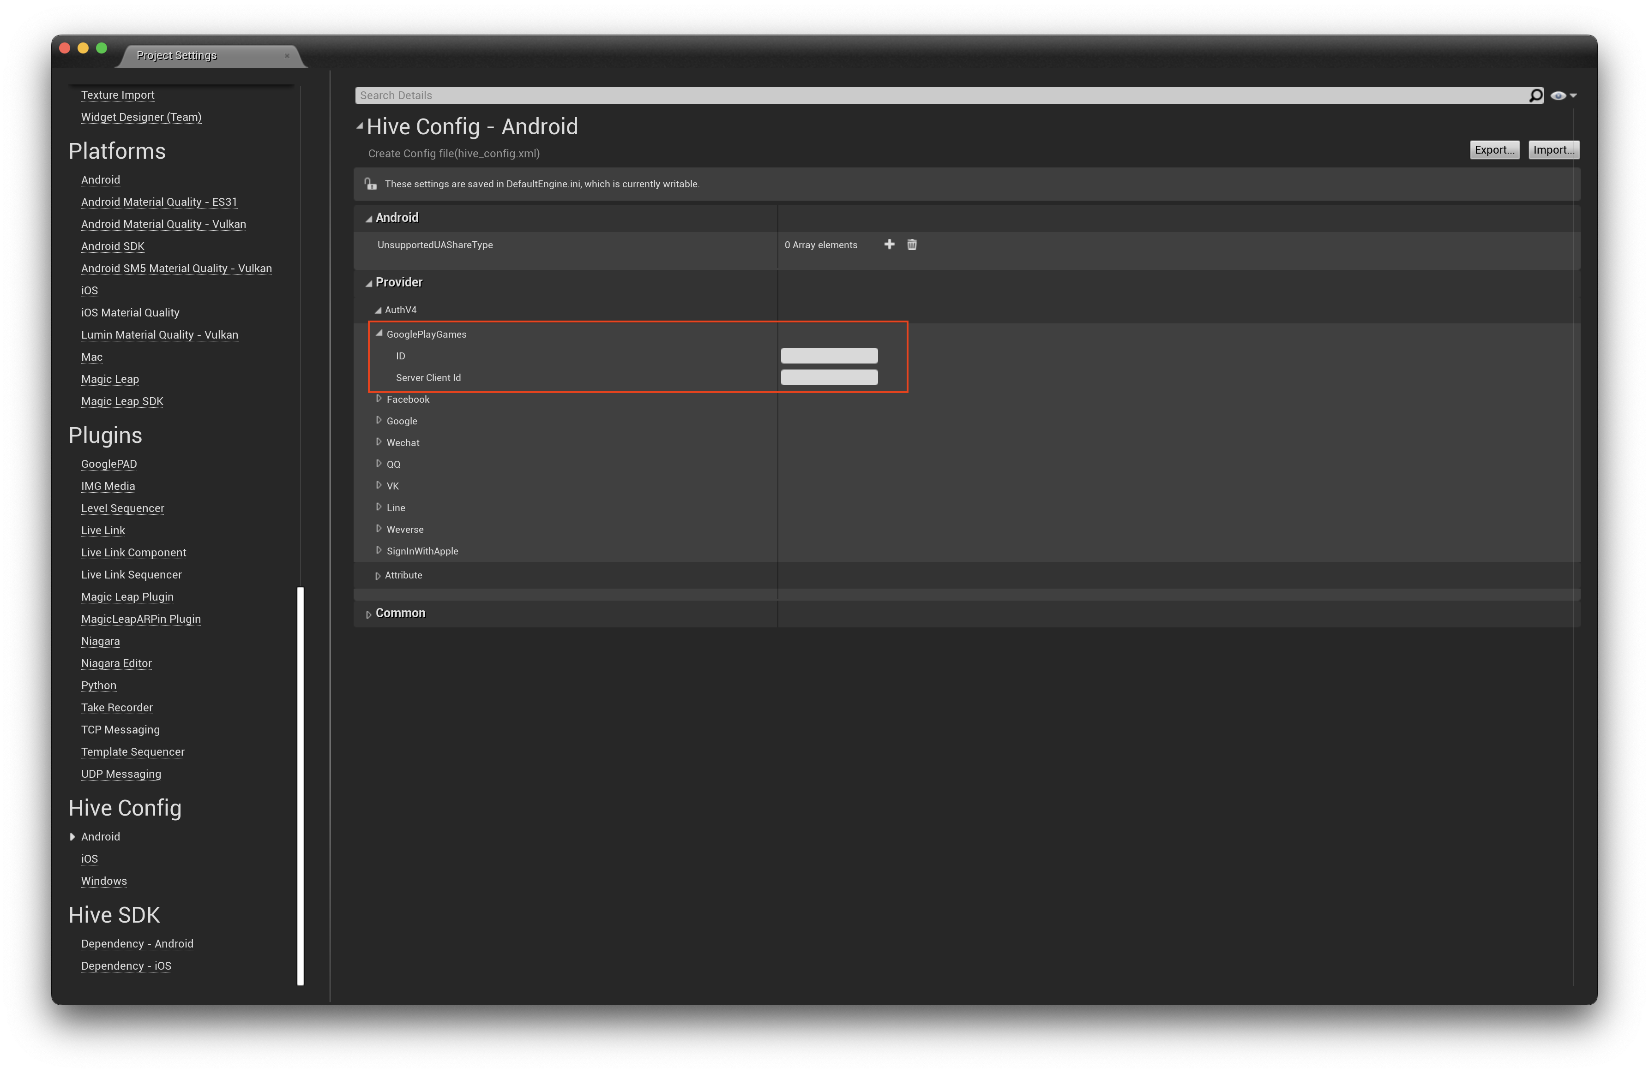Viewport: 1649px width, 1073px height.
Task: Collapse the Hive Config - Android header
Action: click(x=360, y=126)
